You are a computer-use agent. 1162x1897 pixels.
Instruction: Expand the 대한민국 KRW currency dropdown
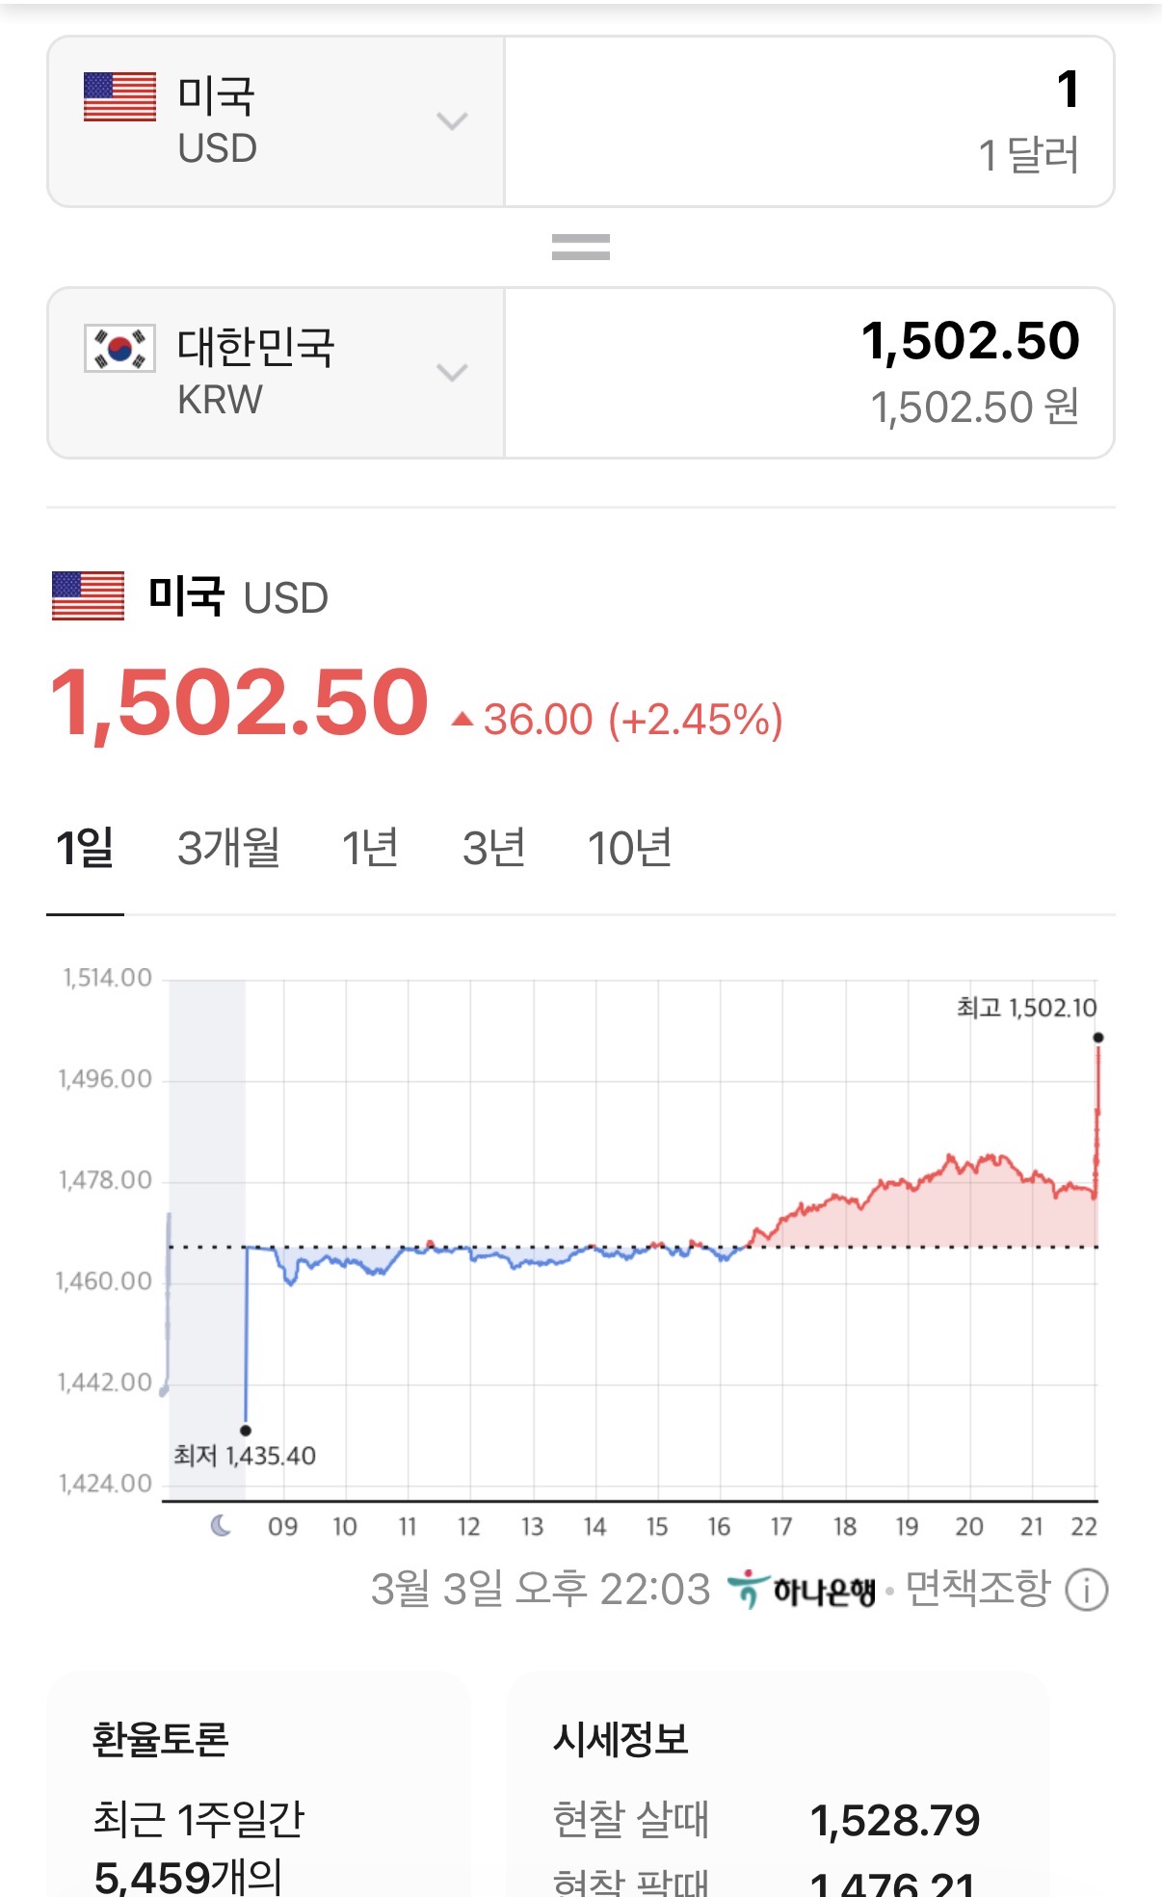tap(451, 373)
